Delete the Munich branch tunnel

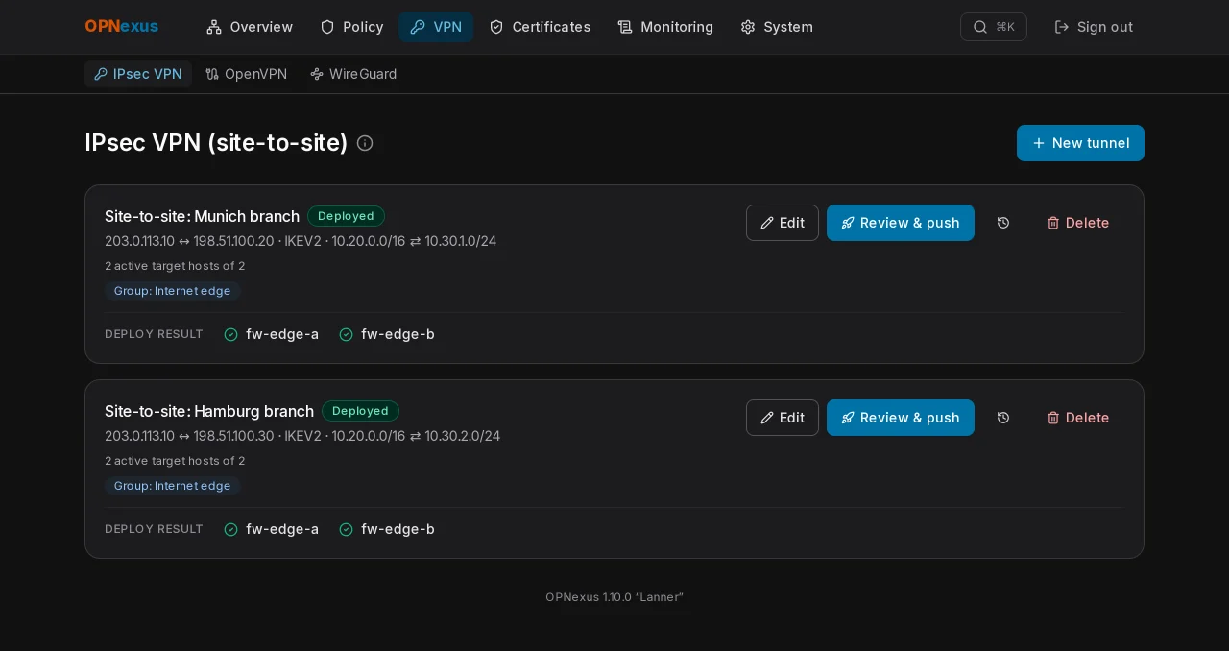click(x=1078, y=223)
